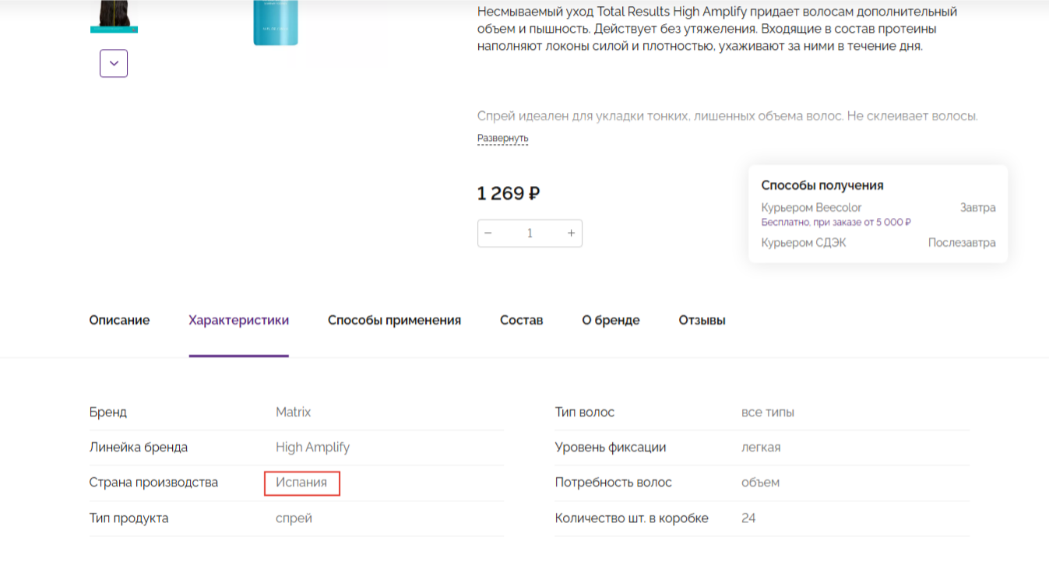Viewport: 1049px width, 562px height.
Task: Increase quantity with the plus button
Action: tap(571, 234)
